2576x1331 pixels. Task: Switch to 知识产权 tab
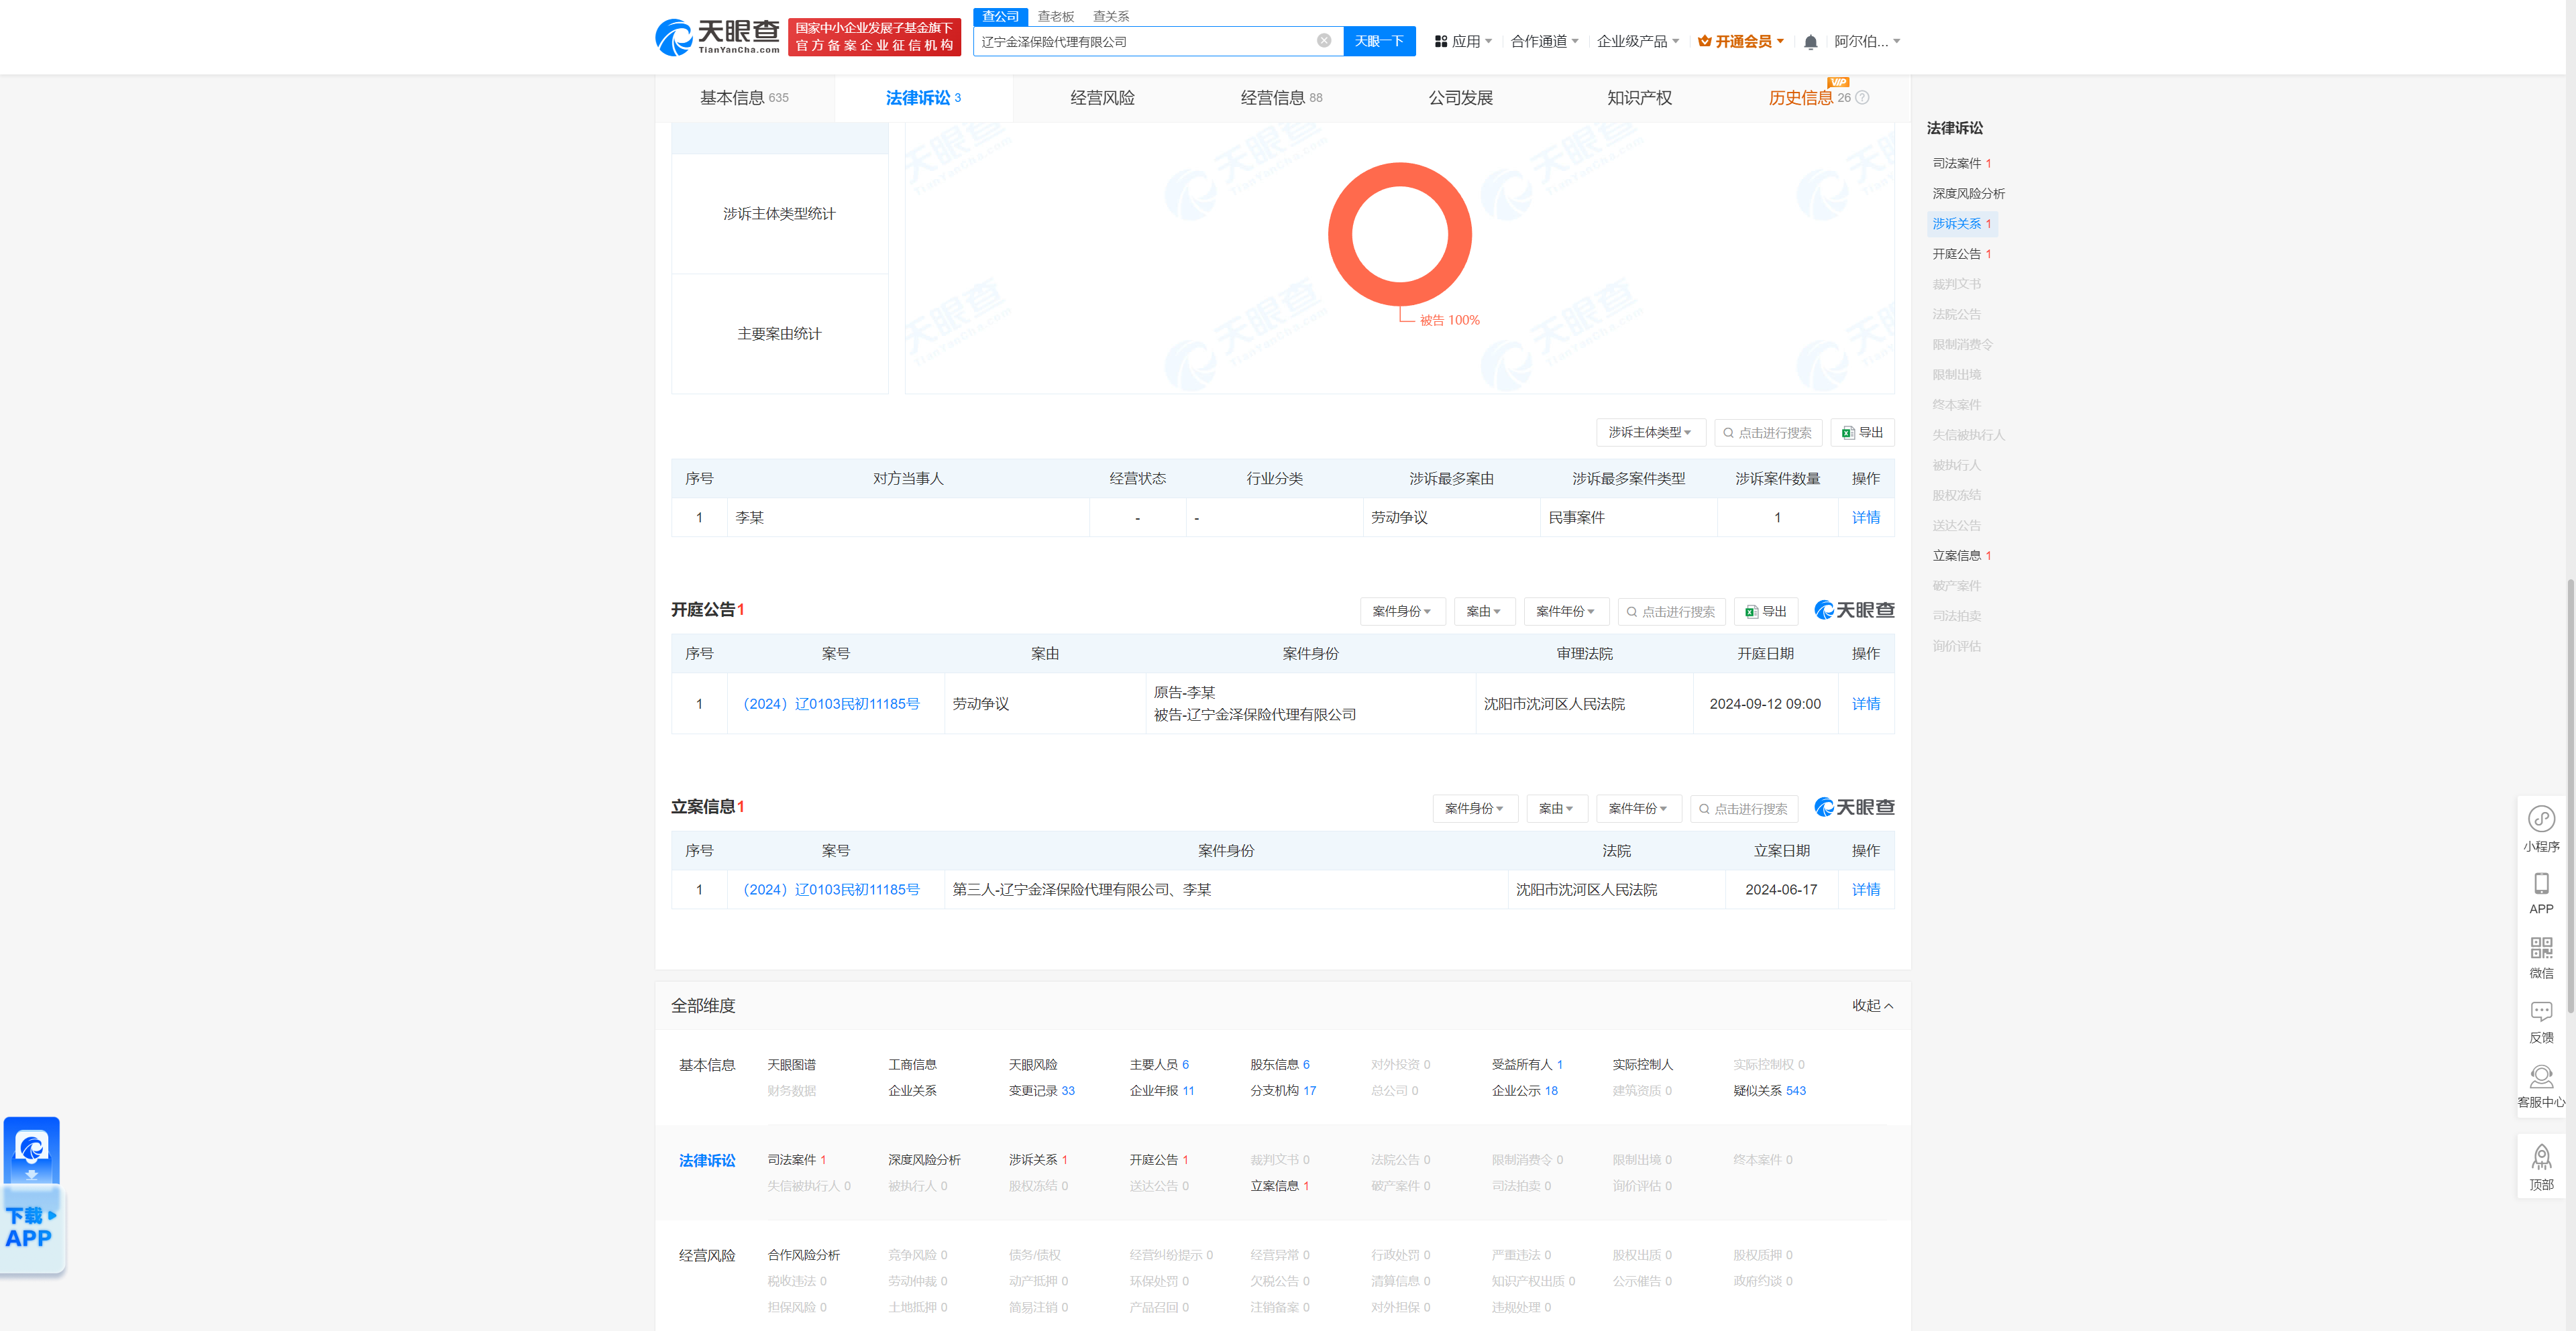point(1639,98)
